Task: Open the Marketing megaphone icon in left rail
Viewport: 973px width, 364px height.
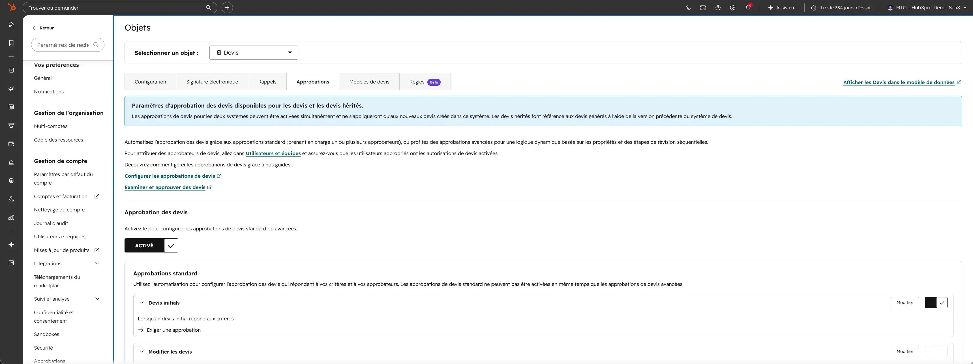Action: tap(11, 88)
